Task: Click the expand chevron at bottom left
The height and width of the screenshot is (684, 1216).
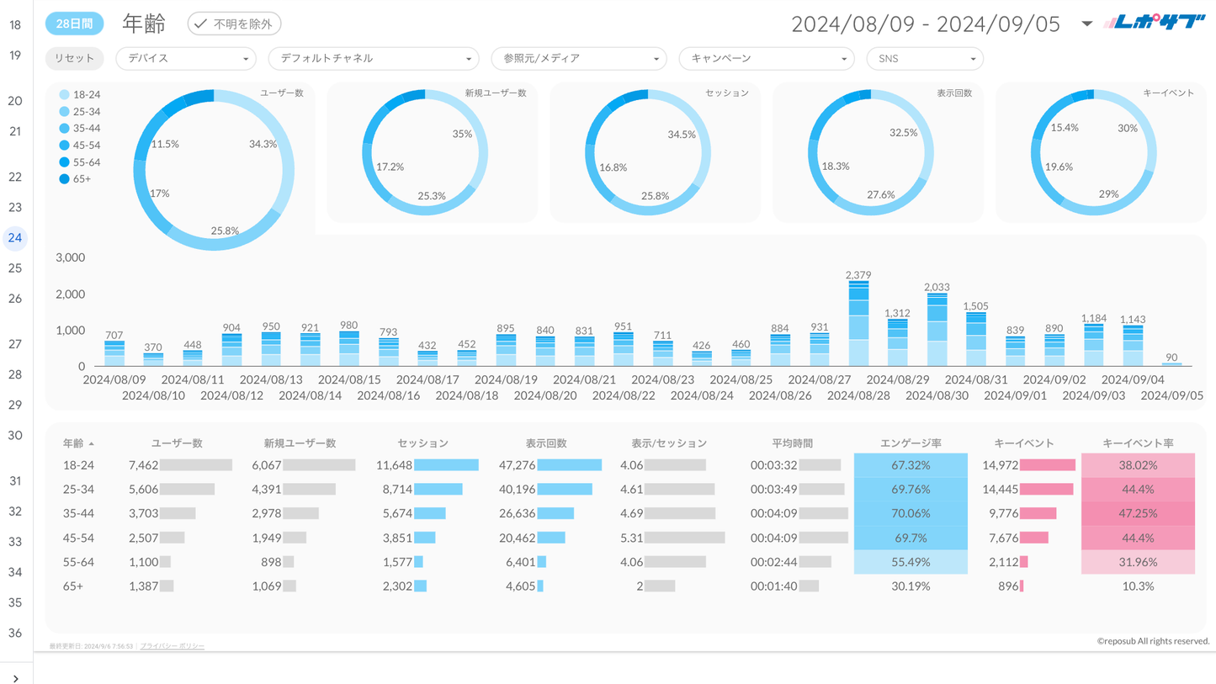Action: [x=16, y=678]
